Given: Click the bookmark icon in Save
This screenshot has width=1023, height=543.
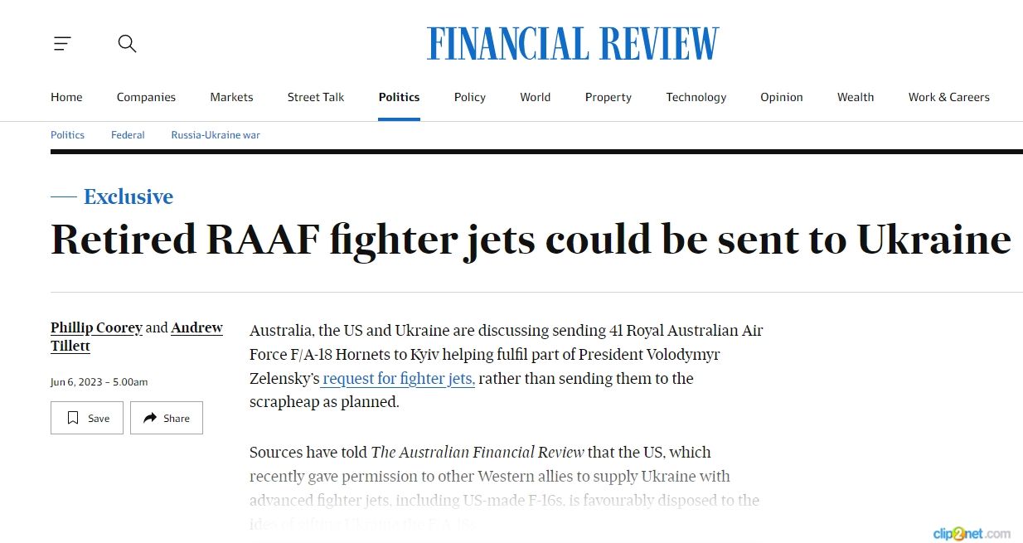Looking at the screenshot, I should coord(74,418).
